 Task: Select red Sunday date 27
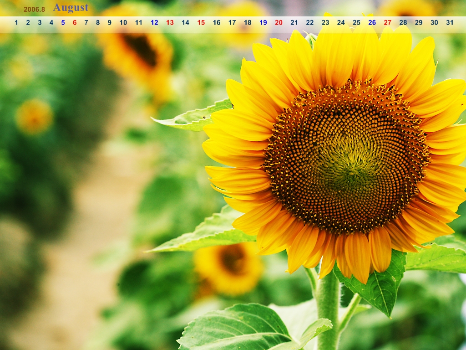(x=388, y=22)
